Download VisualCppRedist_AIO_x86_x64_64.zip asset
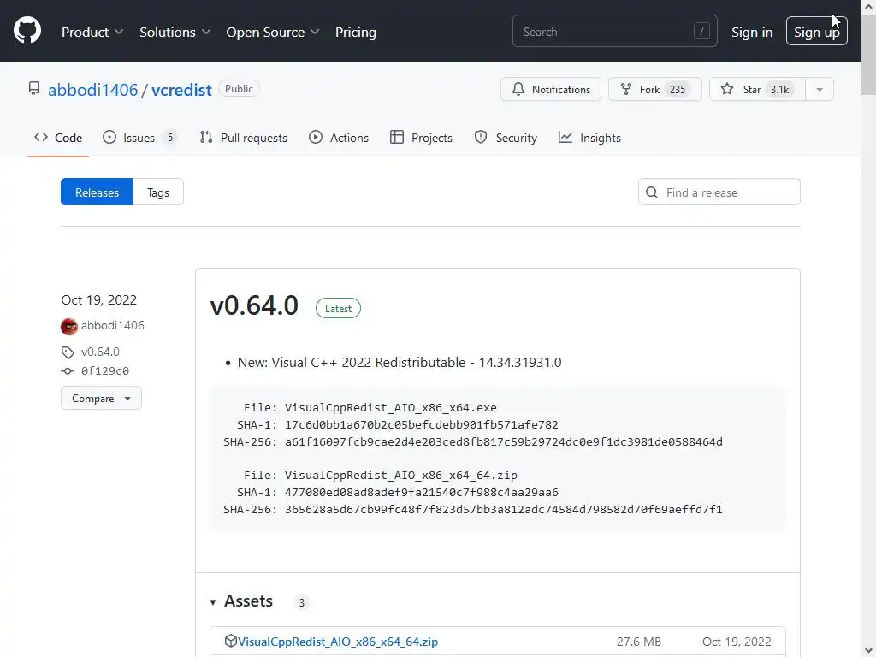This screenshot has width=876, height=657. tap(338, 642)
